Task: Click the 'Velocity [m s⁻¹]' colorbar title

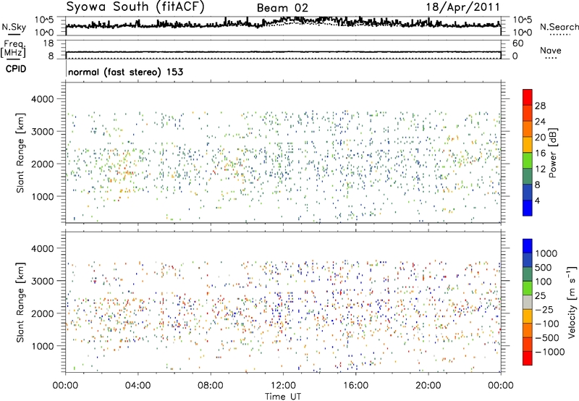Action: [x=572, y=302]
